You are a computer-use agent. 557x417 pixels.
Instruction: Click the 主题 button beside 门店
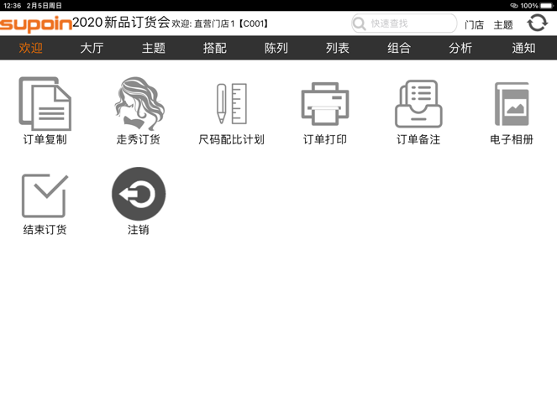click(503, 24)
